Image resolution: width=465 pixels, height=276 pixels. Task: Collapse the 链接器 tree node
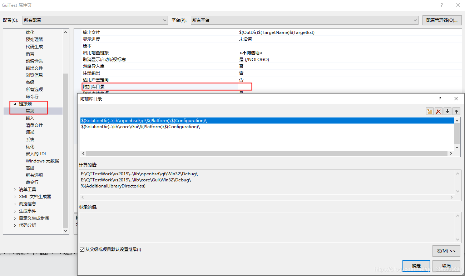pos(15,104)
